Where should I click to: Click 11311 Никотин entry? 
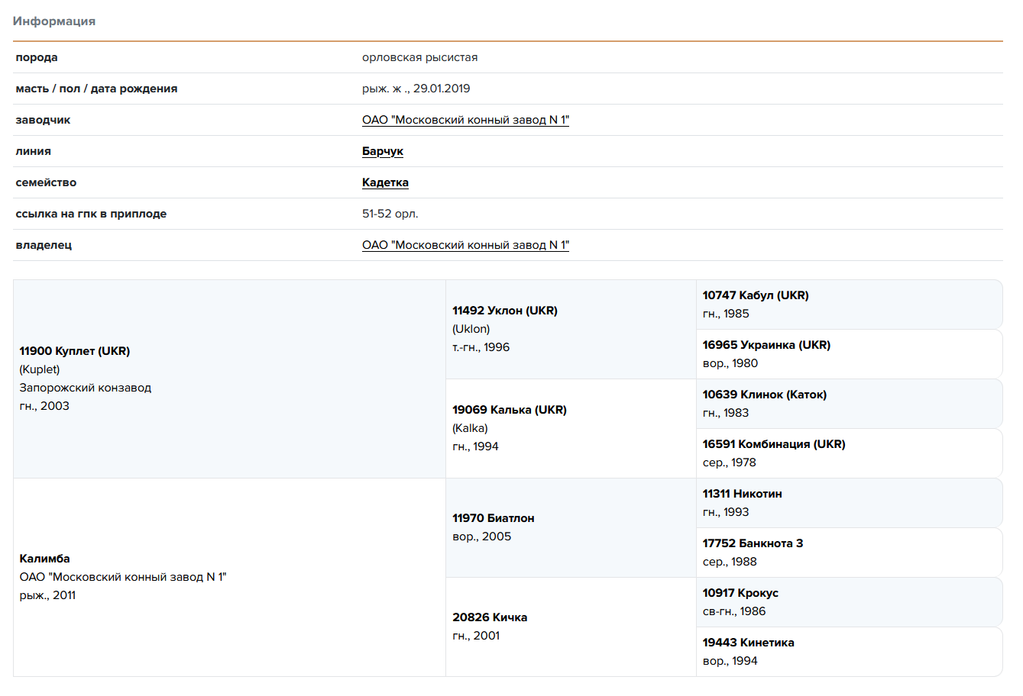(x=742, y=494)
